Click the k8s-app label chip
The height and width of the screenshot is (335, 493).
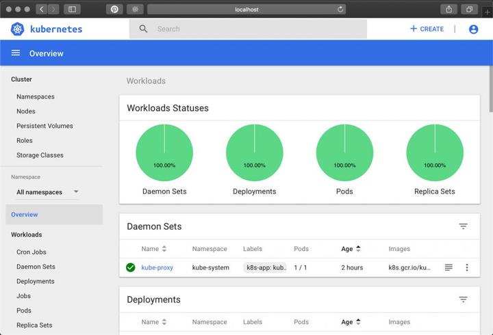coord(265,267)
